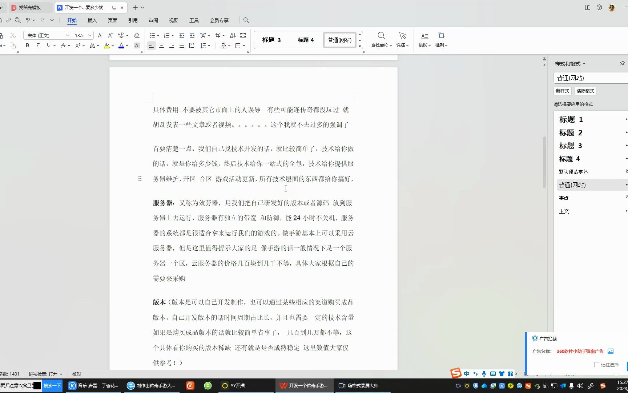Screen dimensions: 628x393
Task: Toggle Sogou voice input microphone
Action: 484,374
